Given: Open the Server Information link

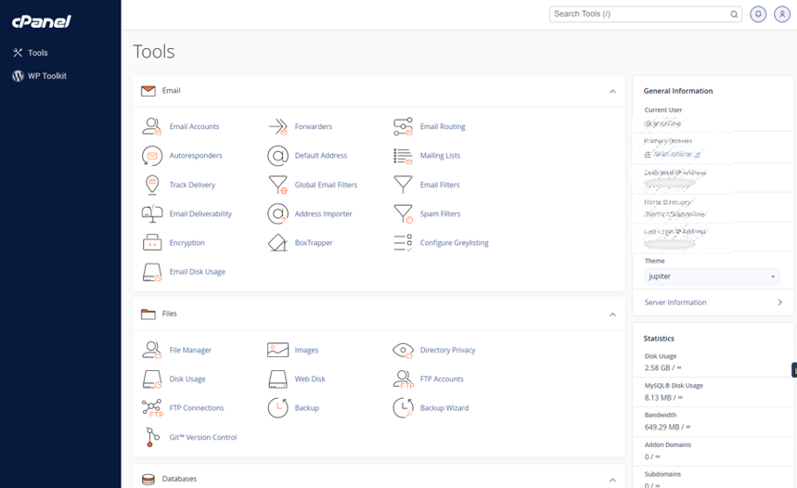Looking at the screenshot, I should pos(675,302).
